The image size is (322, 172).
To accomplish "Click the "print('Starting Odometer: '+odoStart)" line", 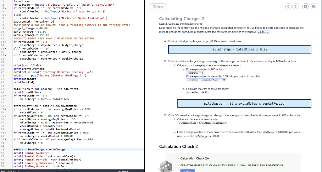I will (43, 163).
